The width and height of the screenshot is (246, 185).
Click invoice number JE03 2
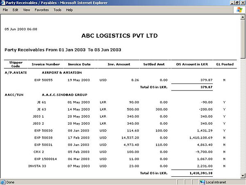(x=38, y=123)
